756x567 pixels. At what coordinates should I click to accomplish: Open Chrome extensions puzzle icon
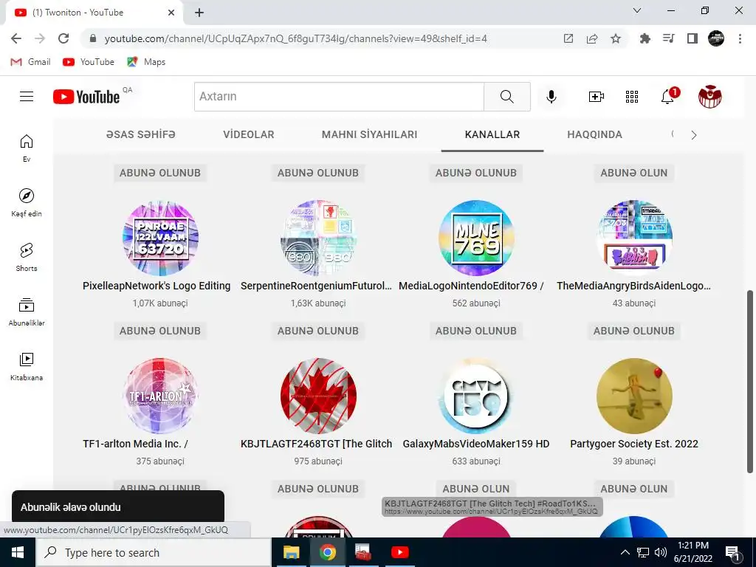[645, 38]
